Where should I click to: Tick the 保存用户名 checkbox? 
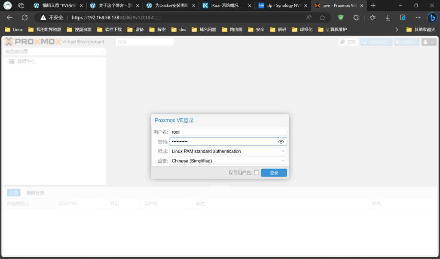click(257, 173)
